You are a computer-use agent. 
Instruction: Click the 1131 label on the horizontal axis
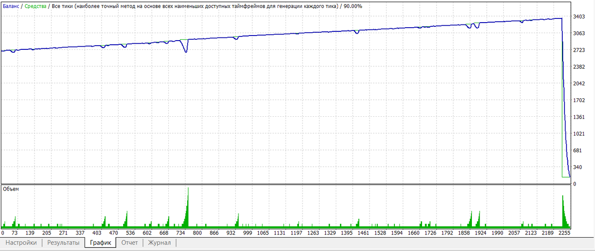[280, 233]
